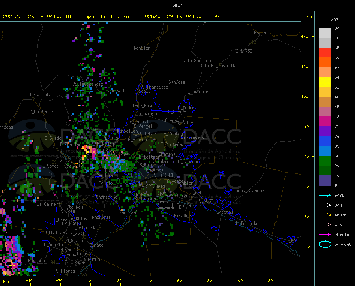Click the MENDOZA city label on map
355x286 pixels.
pyautogui.click(x=105, y=144)
